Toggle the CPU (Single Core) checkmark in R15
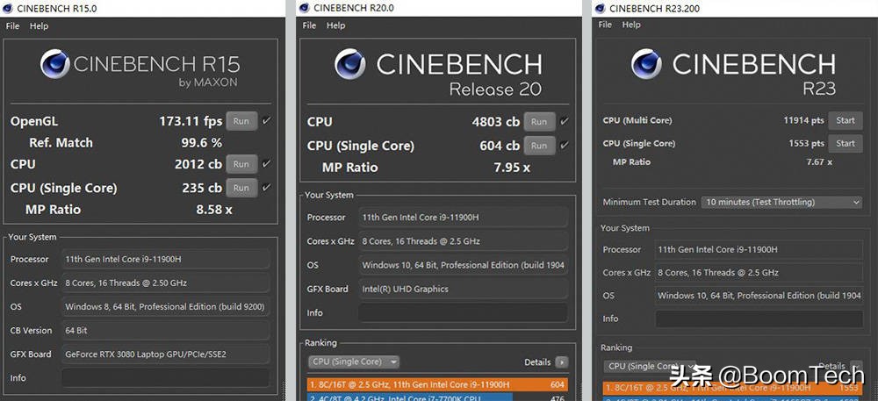 pos(266,188)
